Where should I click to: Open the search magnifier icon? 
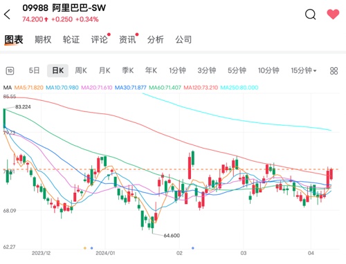click(x=311, y=15)
